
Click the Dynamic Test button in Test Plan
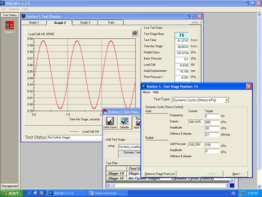tap(129, 154)
